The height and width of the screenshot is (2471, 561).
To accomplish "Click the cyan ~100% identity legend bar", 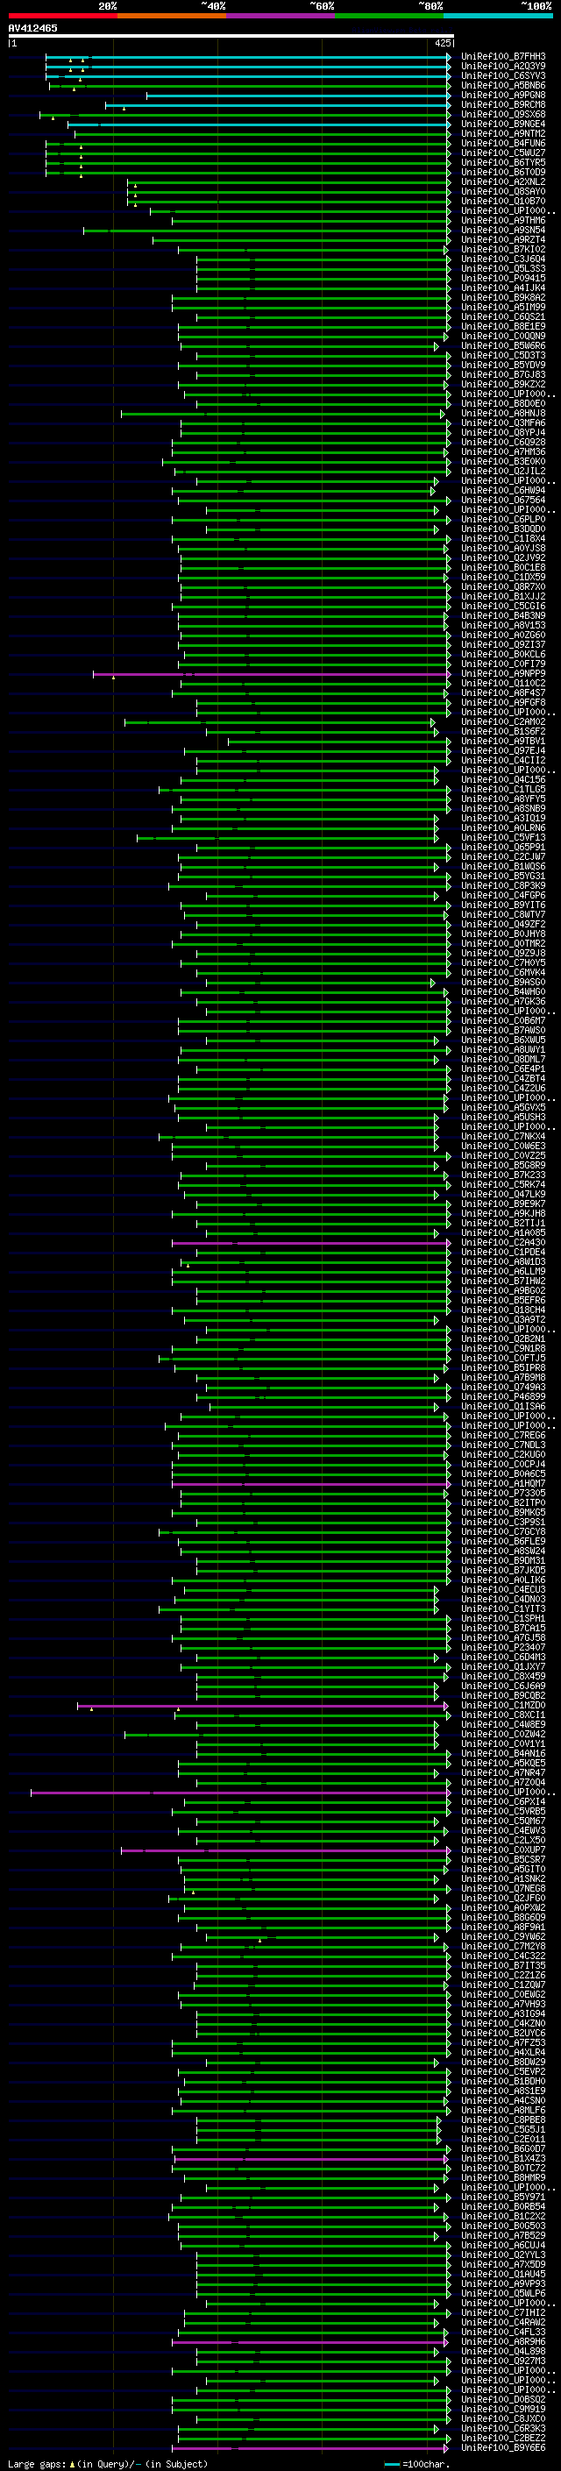I will click(498, 16).
